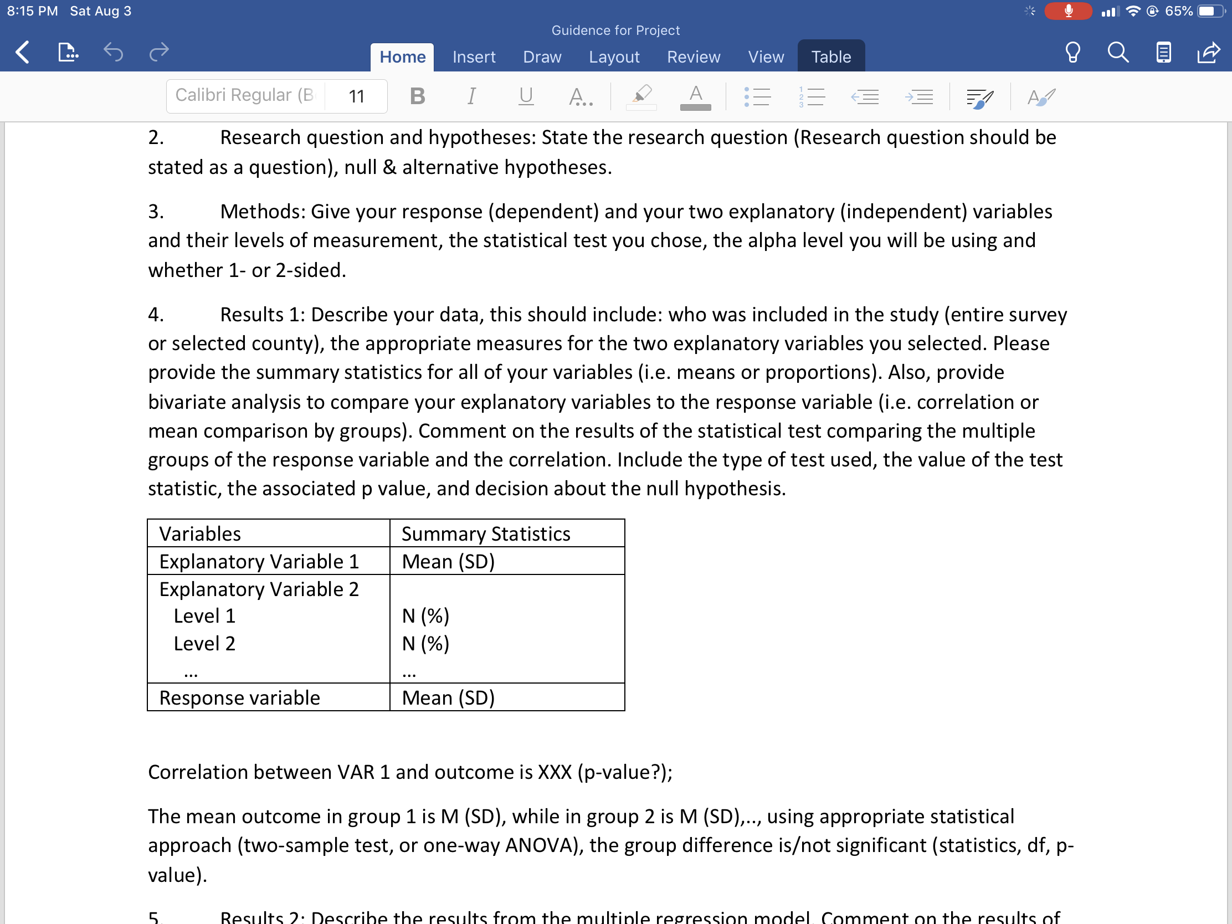Pick a font color

695,96
